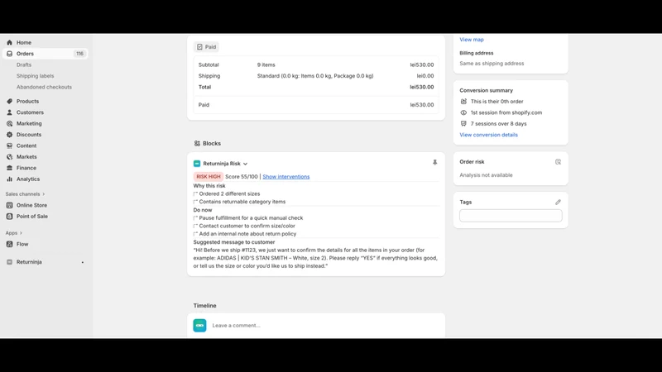Viewport: 662px width, 372px height.
Task: Open the View map link
Action: click(472, 40)
